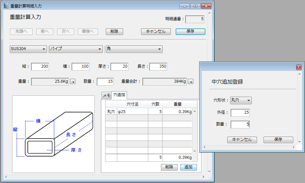Click 削除 button below hole table
Screen dimensions: 305x183
pyautogui.click(x=169, y=167)
